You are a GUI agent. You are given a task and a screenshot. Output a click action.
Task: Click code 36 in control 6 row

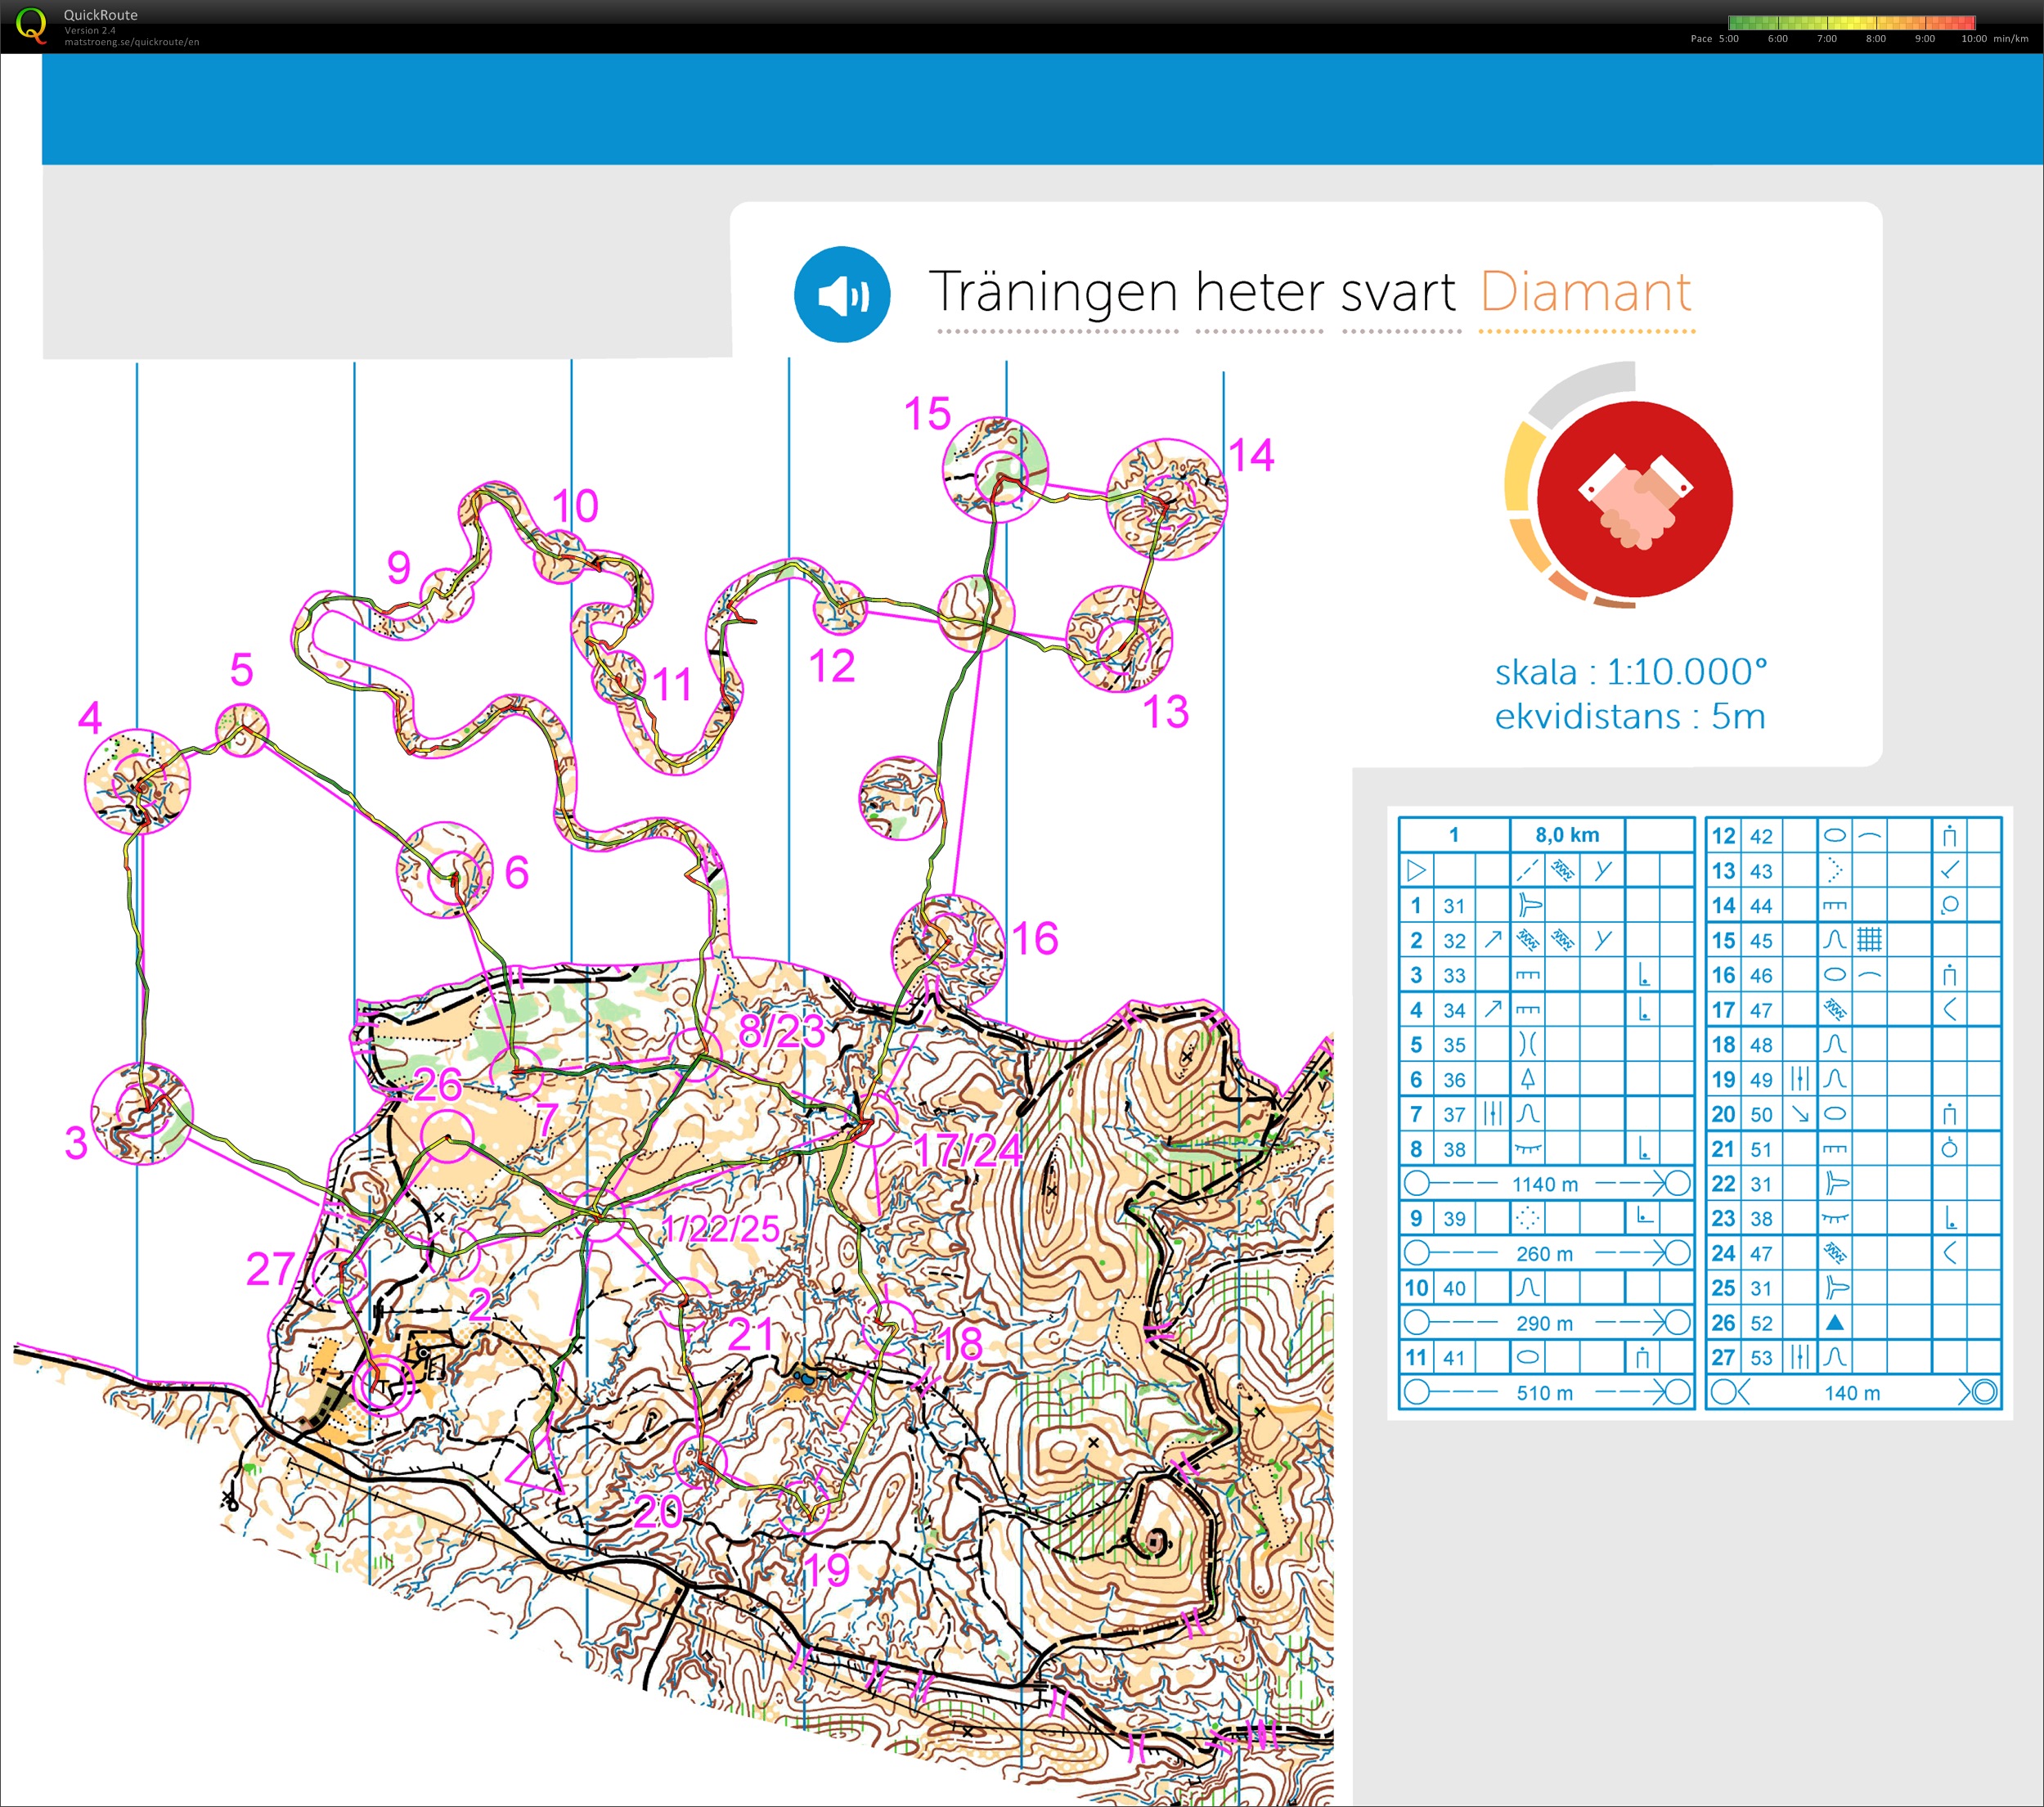[1454, 1080]
